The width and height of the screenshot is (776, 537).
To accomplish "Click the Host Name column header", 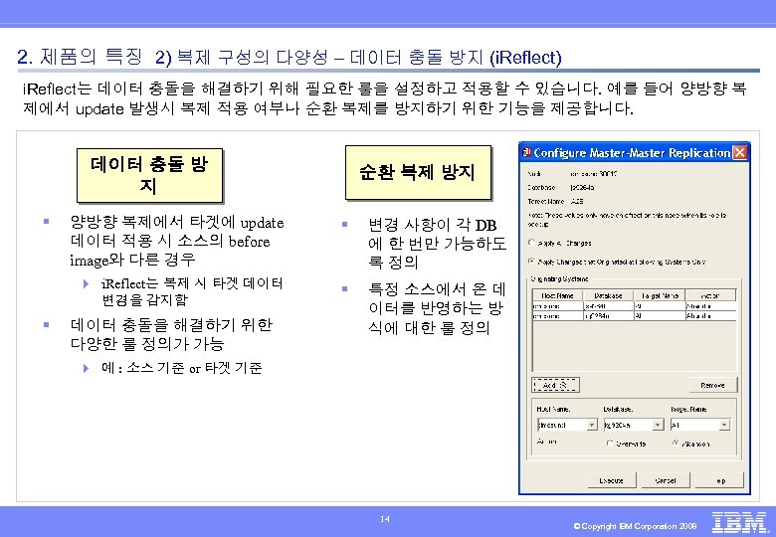I will 558,295.
